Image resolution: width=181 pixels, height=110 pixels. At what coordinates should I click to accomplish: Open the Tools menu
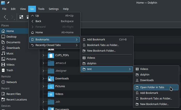click(41, 9)
